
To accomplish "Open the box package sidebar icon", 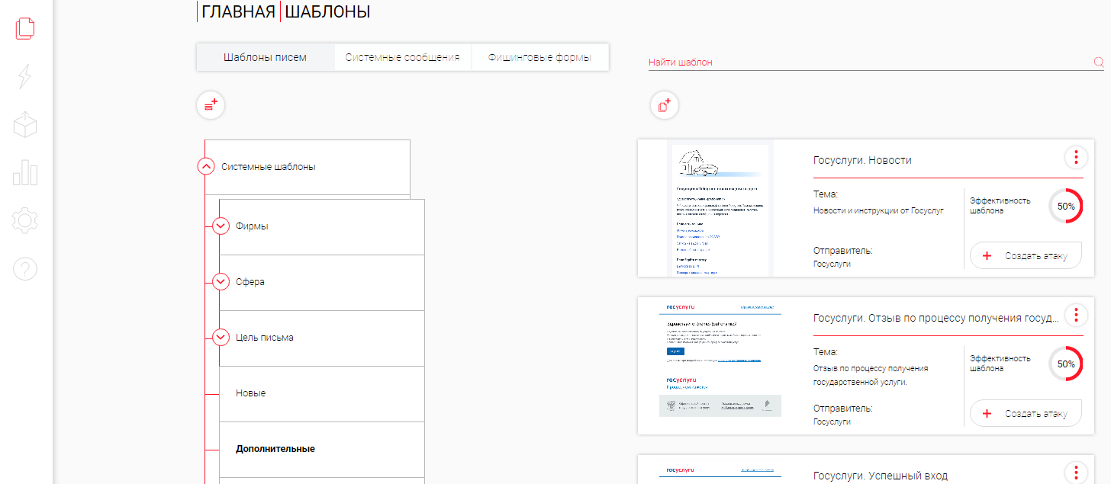I will pyautogui.click(x=25, y=124).
